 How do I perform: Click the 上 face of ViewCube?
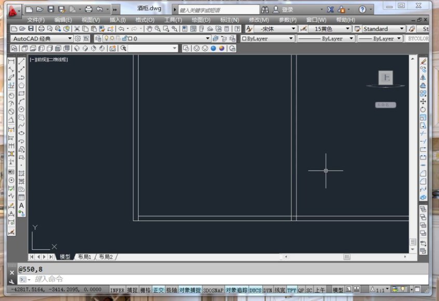coord(385,78)
